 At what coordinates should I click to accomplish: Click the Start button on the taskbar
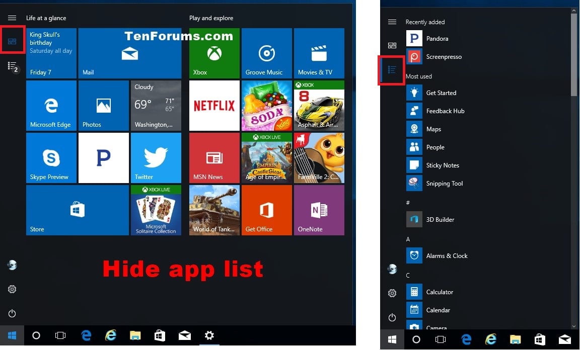tap(11, 335)
